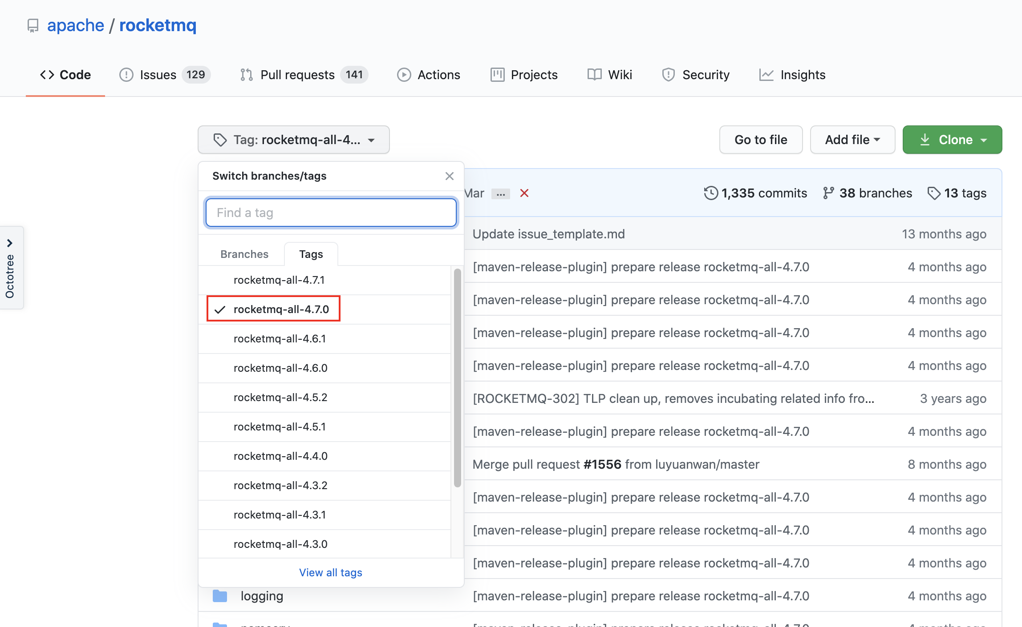
Task: Click the repository book icon beside apache
Action: click(33, 26)
